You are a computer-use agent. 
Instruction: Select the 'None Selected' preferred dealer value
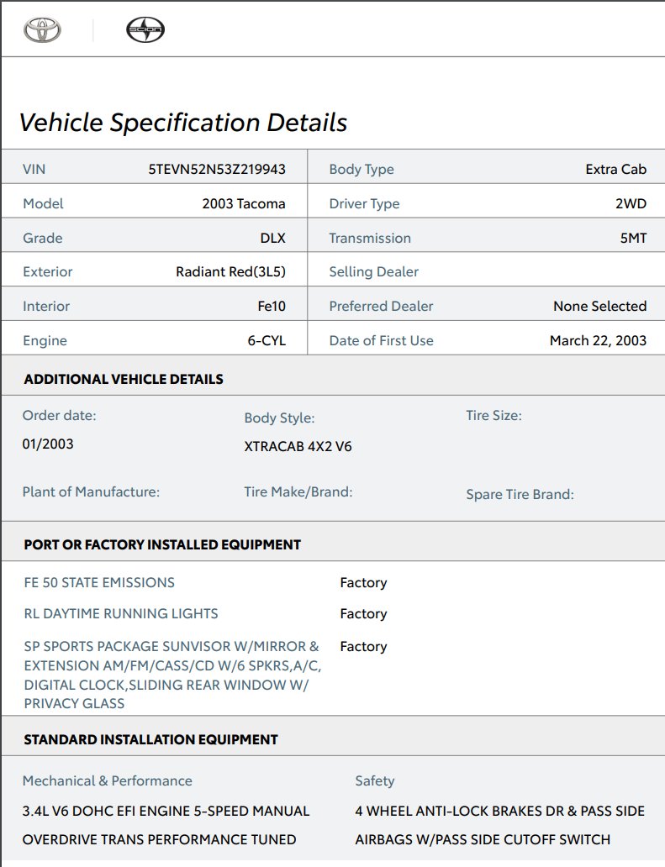[599, 307]
